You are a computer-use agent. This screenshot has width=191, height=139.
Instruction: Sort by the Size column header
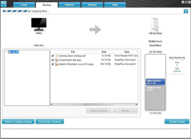tap(104, 52)
